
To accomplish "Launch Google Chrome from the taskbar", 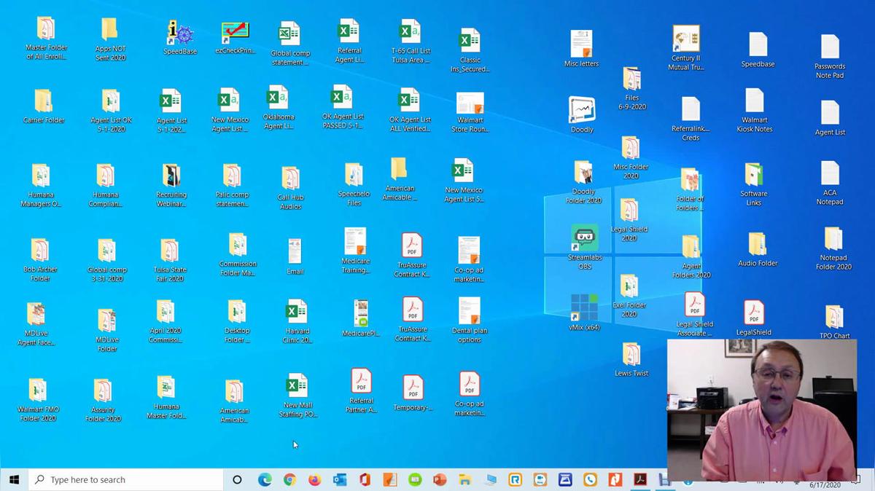I will (289, 479).
